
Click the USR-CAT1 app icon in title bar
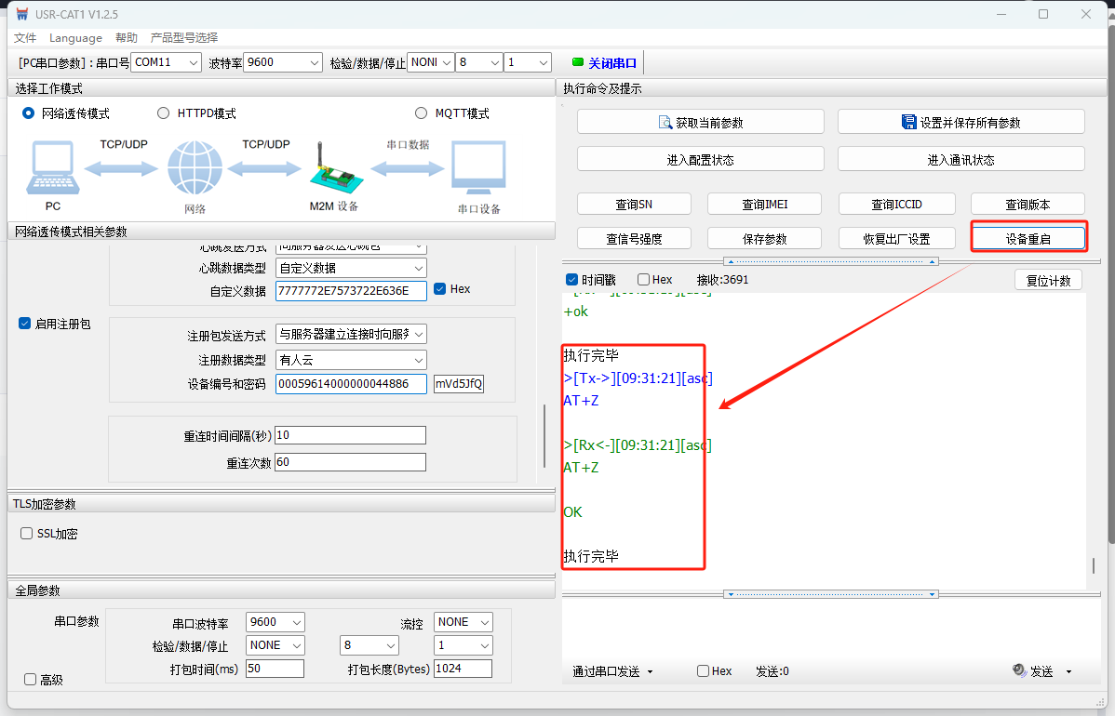21,14
